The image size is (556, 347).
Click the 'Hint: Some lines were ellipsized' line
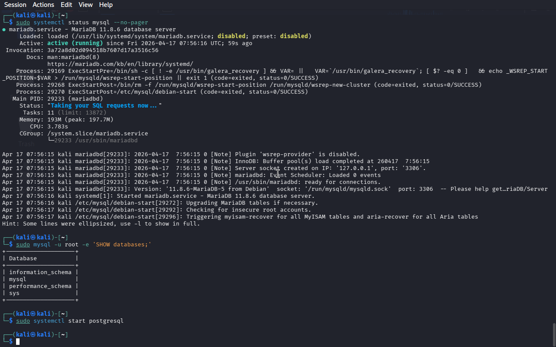[101, 224]
